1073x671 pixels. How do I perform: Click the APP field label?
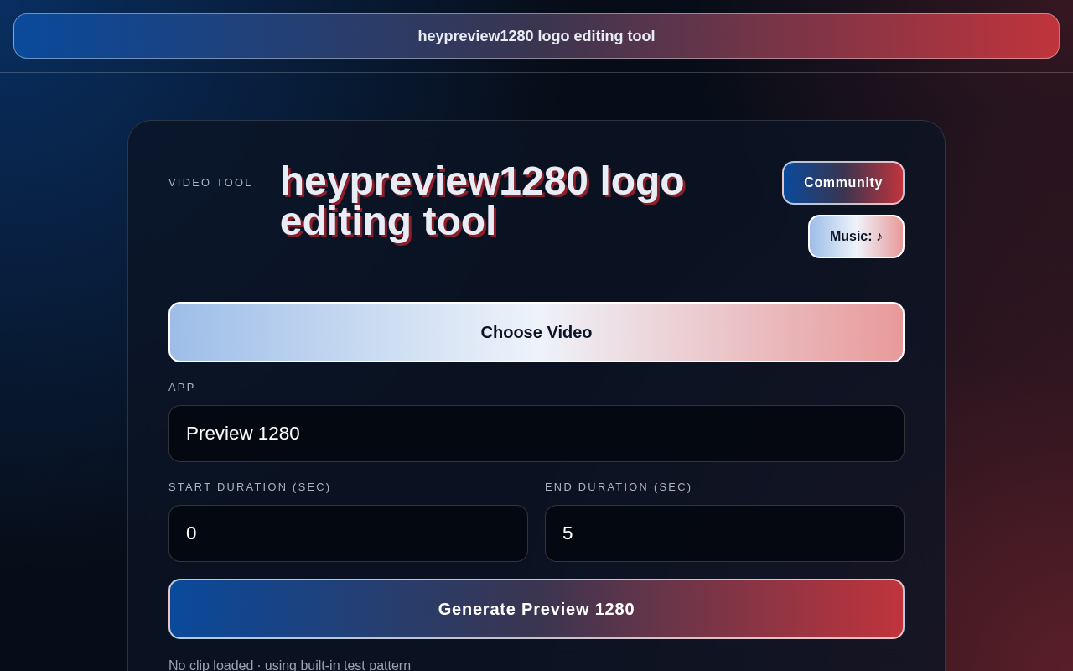coord(182,388)
